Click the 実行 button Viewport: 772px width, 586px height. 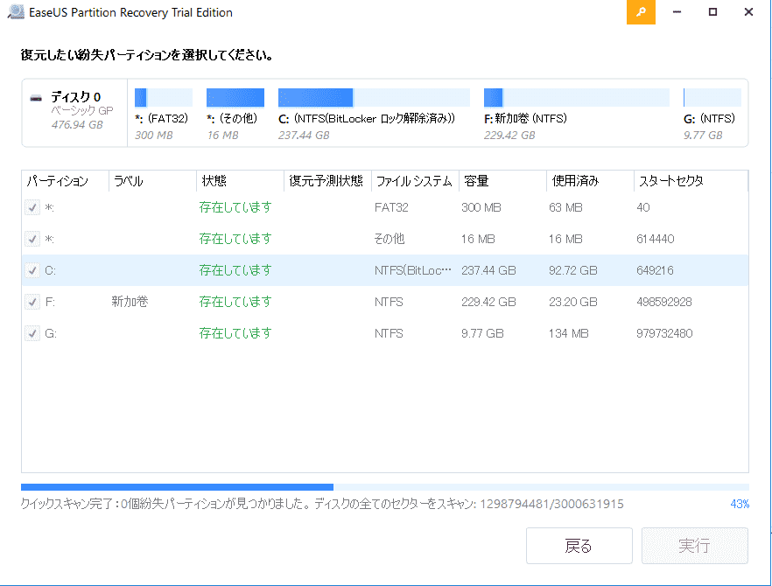[x=694, y=546]
